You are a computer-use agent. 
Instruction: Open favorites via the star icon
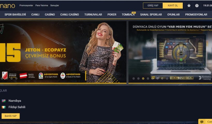pyautogui.click(x=189, y=5)
